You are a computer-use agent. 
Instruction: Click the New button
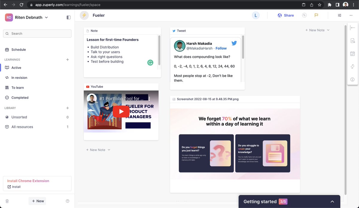click(x=38, y=201)
